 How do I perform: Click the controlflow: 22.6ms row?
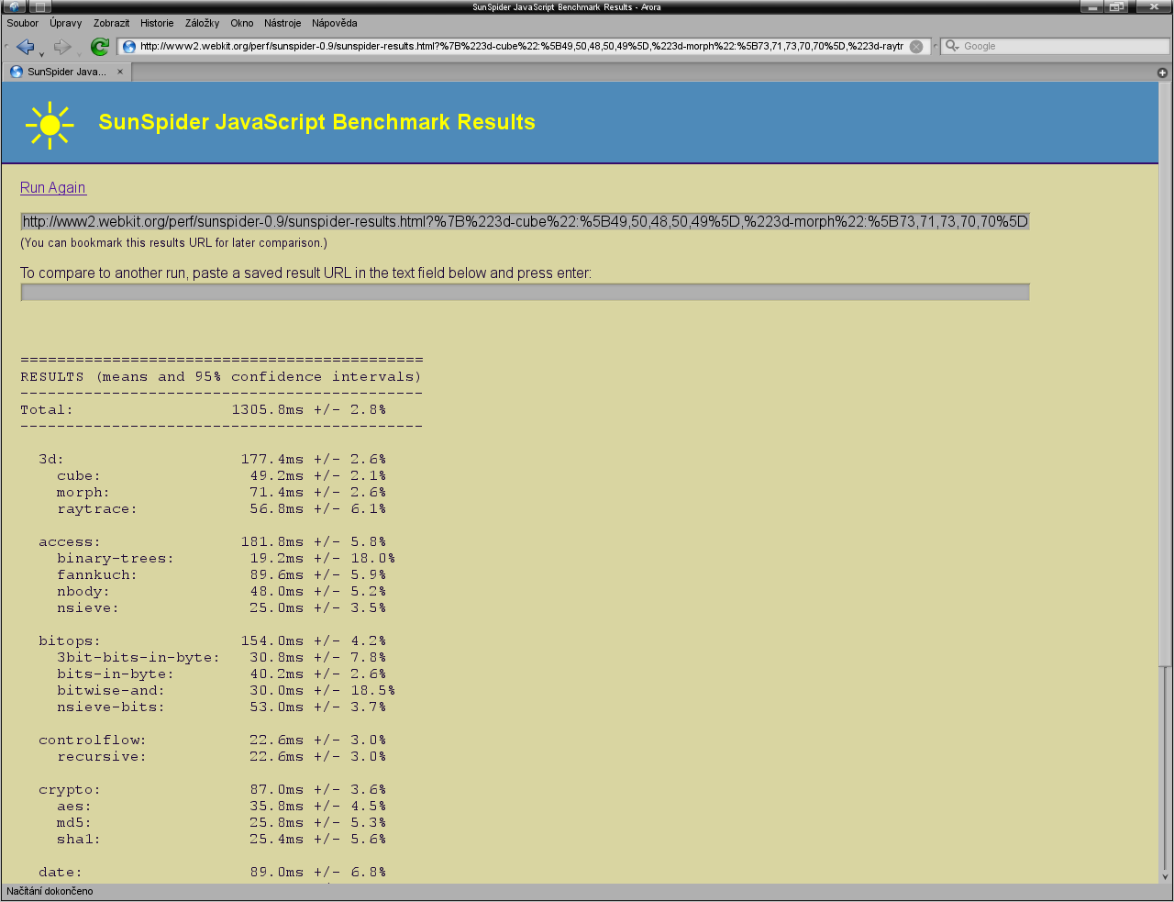tap(213, 740)
